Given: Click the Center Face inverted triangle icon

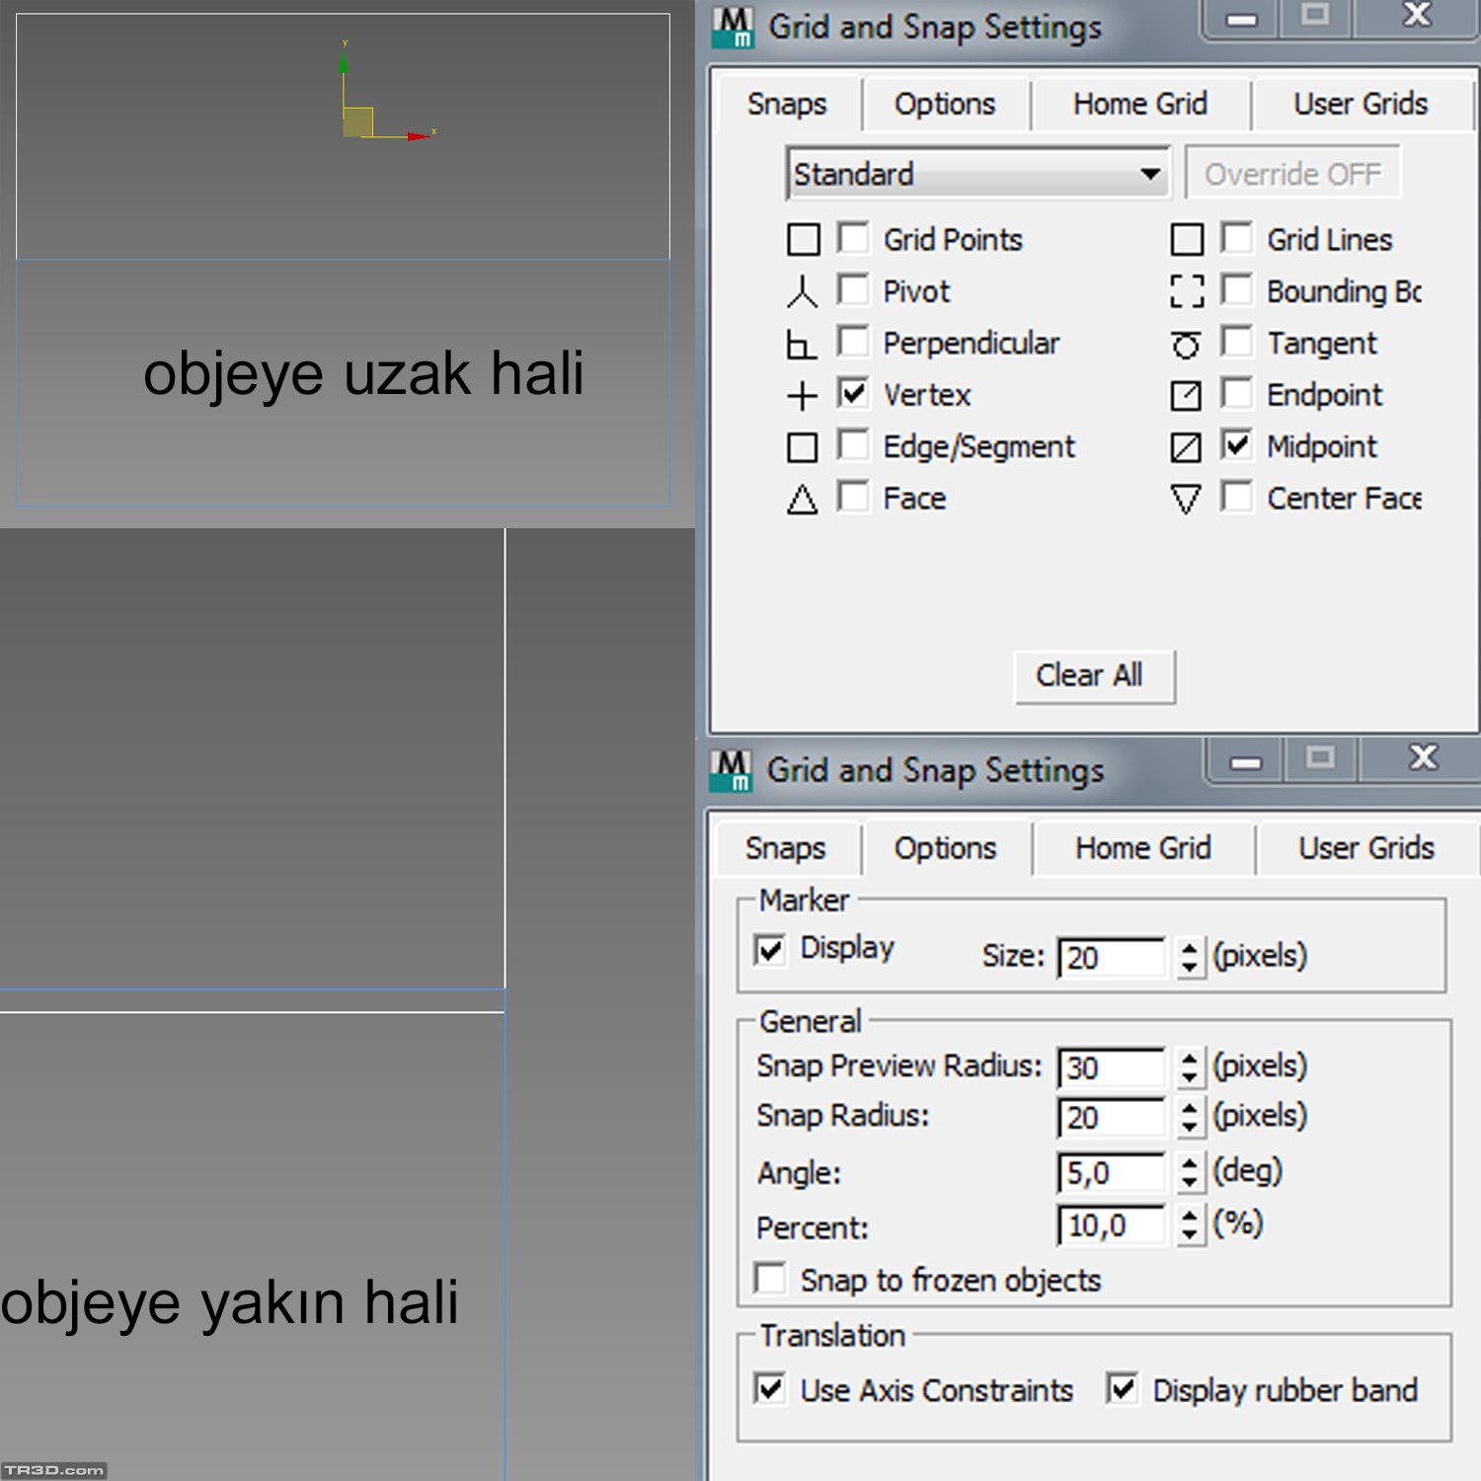Looking at the screenshot, I should tap(1186, 500).
